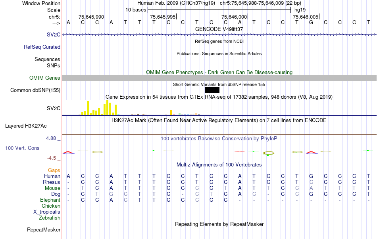Click Repeating Elements by RepeatMasker title
The height and width of the screenshot is (239, 377).
click(219, 224)
